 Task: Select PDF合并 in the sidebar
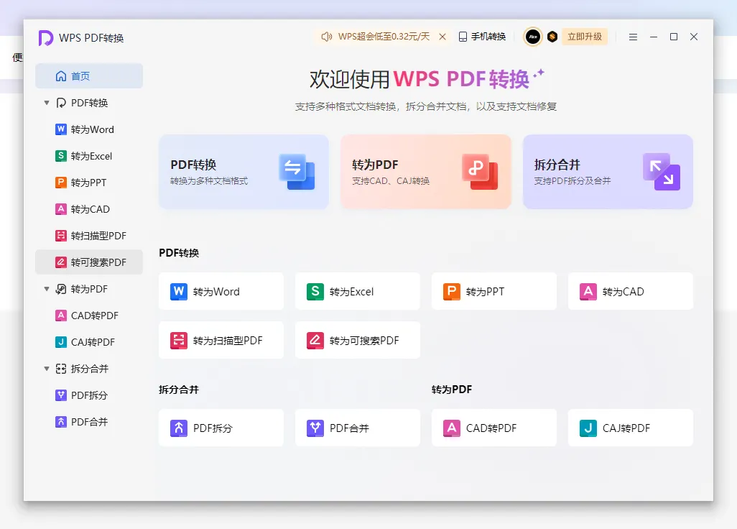pyautogui.click(x=89, y=422)
